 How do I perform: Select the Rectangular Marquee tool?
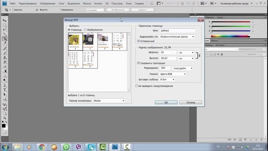click(5, 25)
